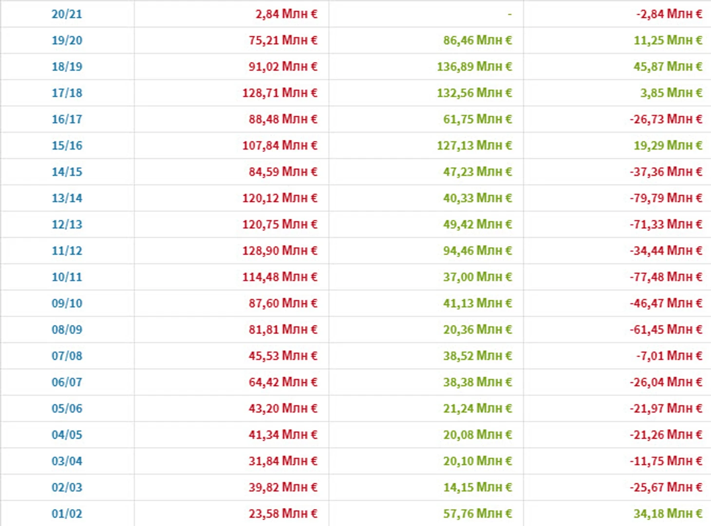Click the 12/13 season link
Image resolution: width=711 pixels, height=526 pixels.
(x=67, y=225)
